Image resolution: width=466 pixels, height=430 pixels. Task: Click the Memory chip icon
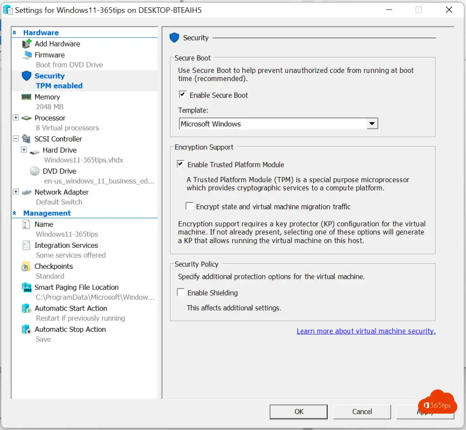click(26, 97)
